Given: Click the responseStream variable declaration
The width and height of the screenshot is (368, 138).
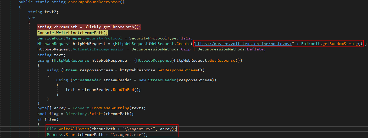Looking at the screenshot, I should [x=97, y=70].
